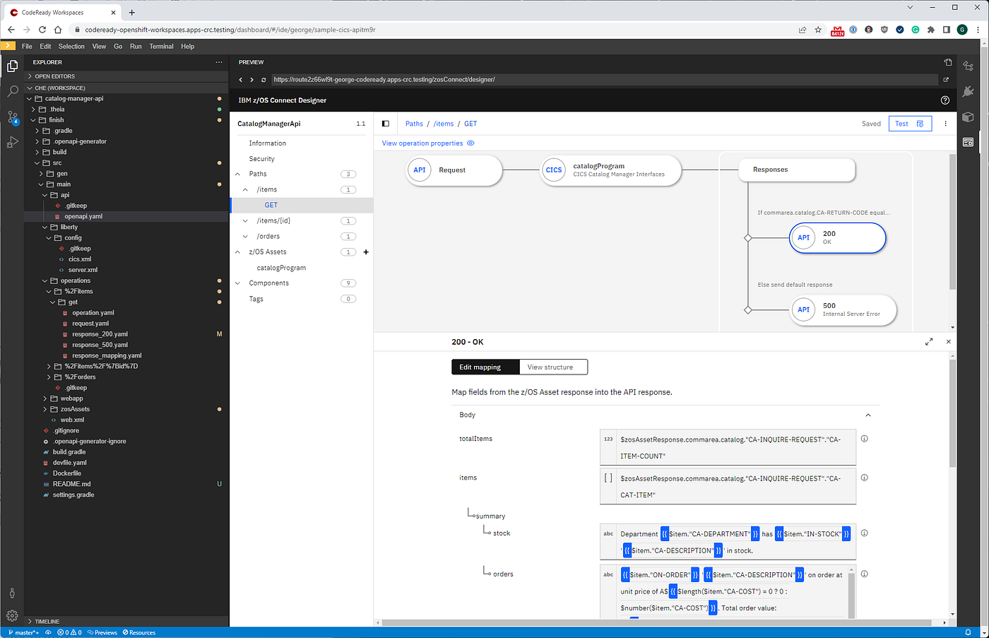
Task: Open the Terminal menu
Action: pyautogui.click(x=161, y=46)
